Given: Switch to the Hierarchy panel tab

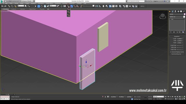Looking at the screenshot, I should [x=175, y=12].
